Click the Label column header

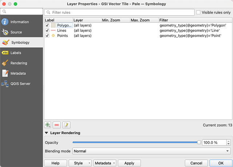pos(59,20)
